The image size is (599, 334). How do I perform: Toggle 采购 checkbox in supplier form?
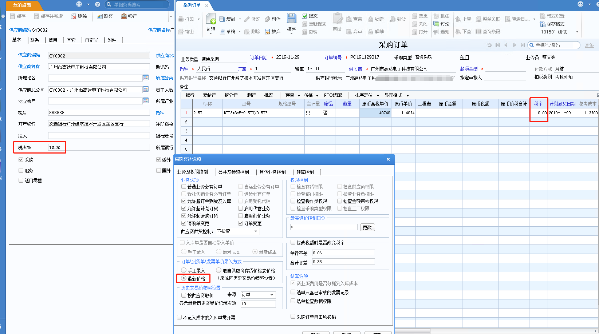tap(21, 159)
